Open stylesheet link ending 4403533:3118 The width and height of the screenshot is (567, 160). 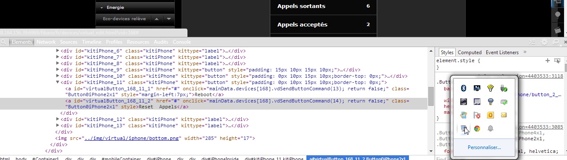(540, 76)
